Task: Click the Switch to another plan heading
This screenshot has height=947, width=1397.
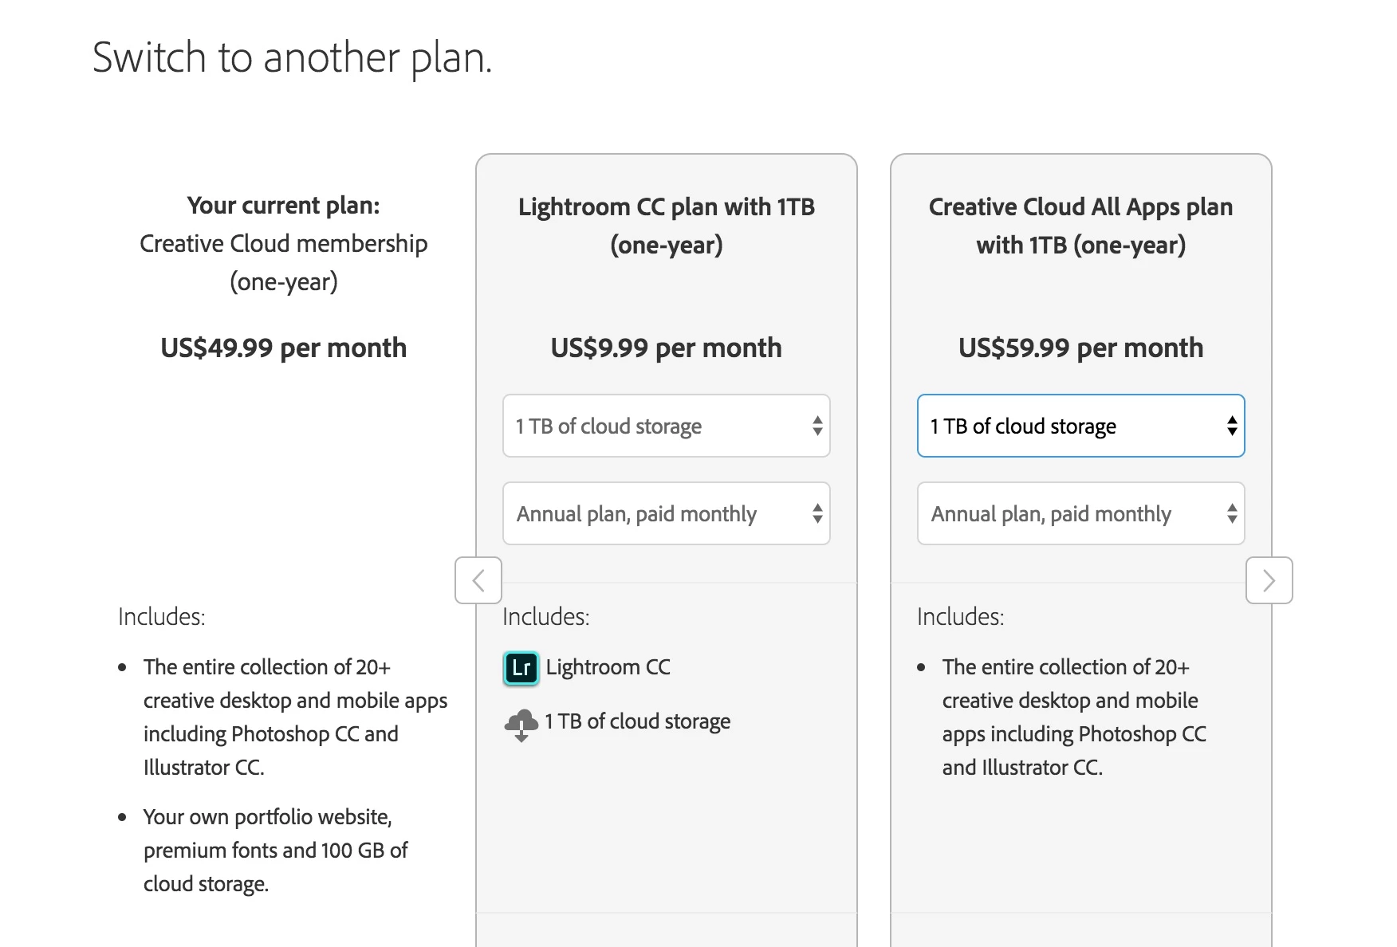Action: 293,57
